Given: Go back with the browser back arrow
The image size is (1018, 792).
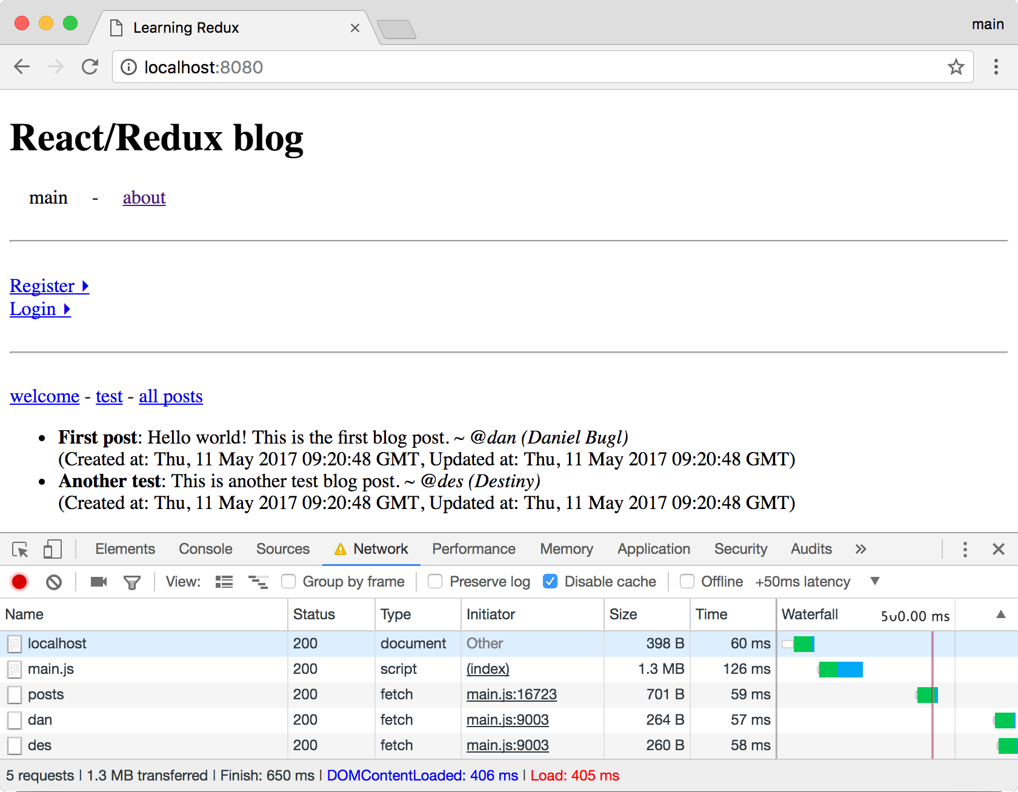Looking at the screenshot, I should tap(22, 67).
